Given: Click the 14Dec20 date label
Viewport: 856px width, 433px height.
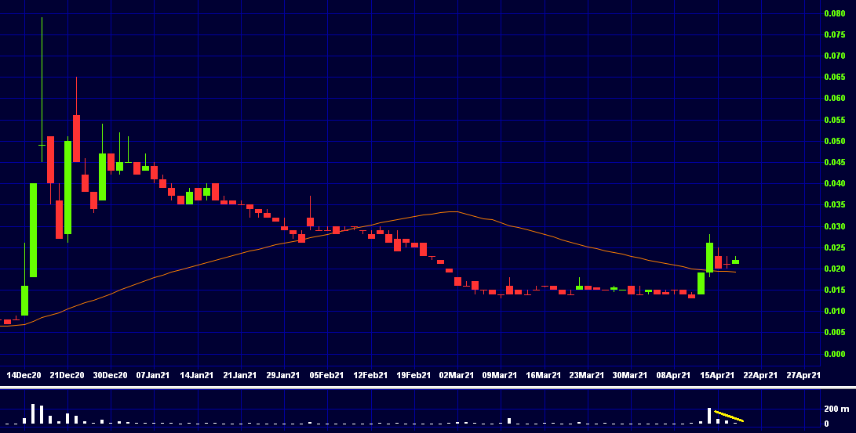Looking at the screenshot, I should (24, 375).
